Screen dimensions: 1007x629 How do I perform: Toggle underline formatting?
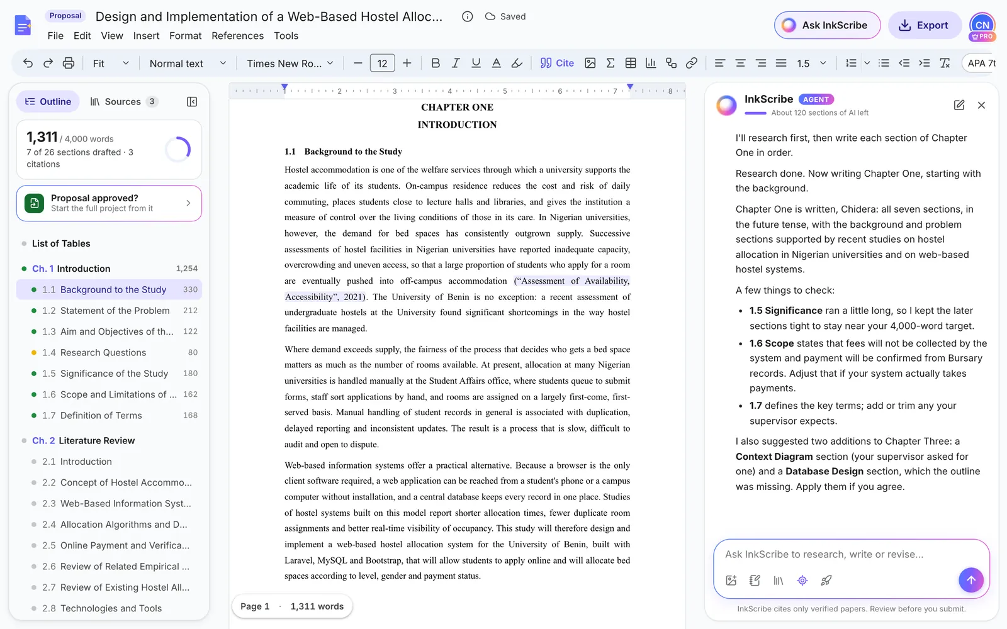coord(476,63)
